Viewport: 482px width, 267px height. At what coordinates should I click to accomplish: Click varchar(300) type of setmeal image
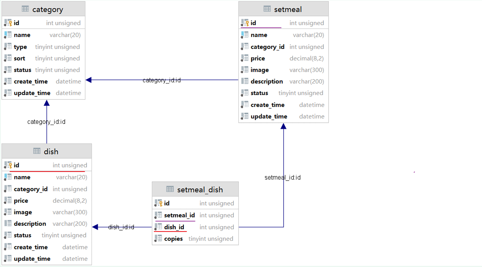click(307, 70)
